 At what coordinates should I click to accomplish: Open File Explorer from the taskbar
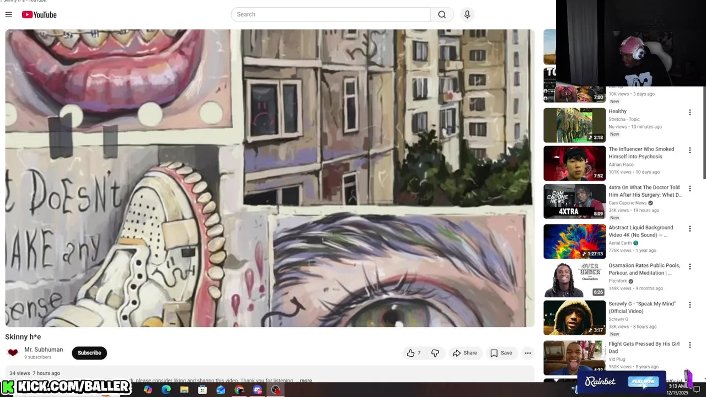point(184,390)
